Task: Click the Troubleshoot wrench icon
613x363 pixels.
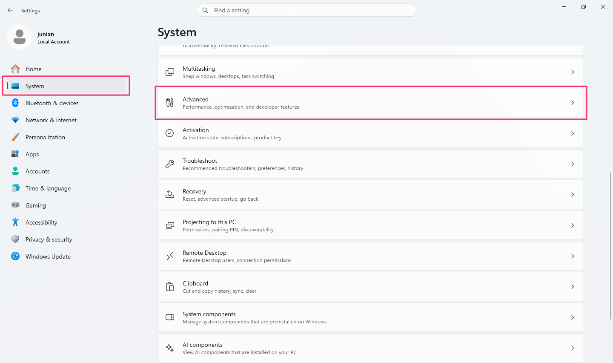Action: tap(170, 164)
